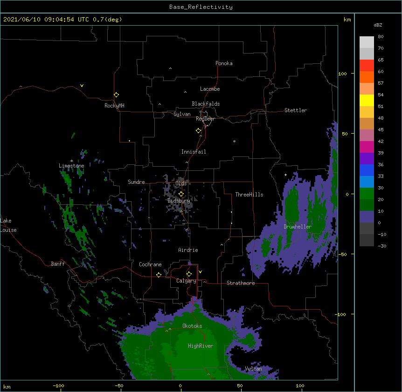Select the yellow diamond marker below RedDeer
The height and width of the screenshot is (392, 402).
tap(199, 131)
